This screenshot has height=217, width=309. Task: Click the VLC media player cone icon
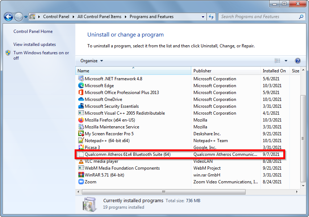click(x=80, y=161)
